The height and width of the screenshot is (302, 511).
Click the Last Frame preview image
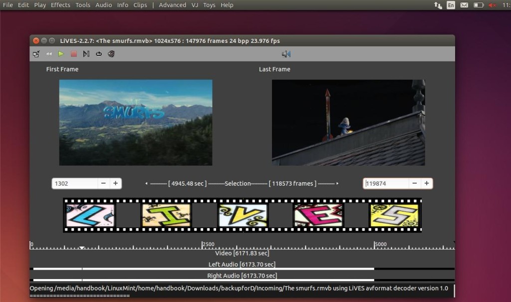click(348, 123)
